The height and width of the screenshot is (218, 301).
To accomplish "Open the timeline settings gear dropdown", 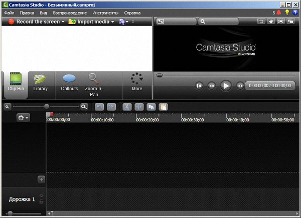I will 23,117.
